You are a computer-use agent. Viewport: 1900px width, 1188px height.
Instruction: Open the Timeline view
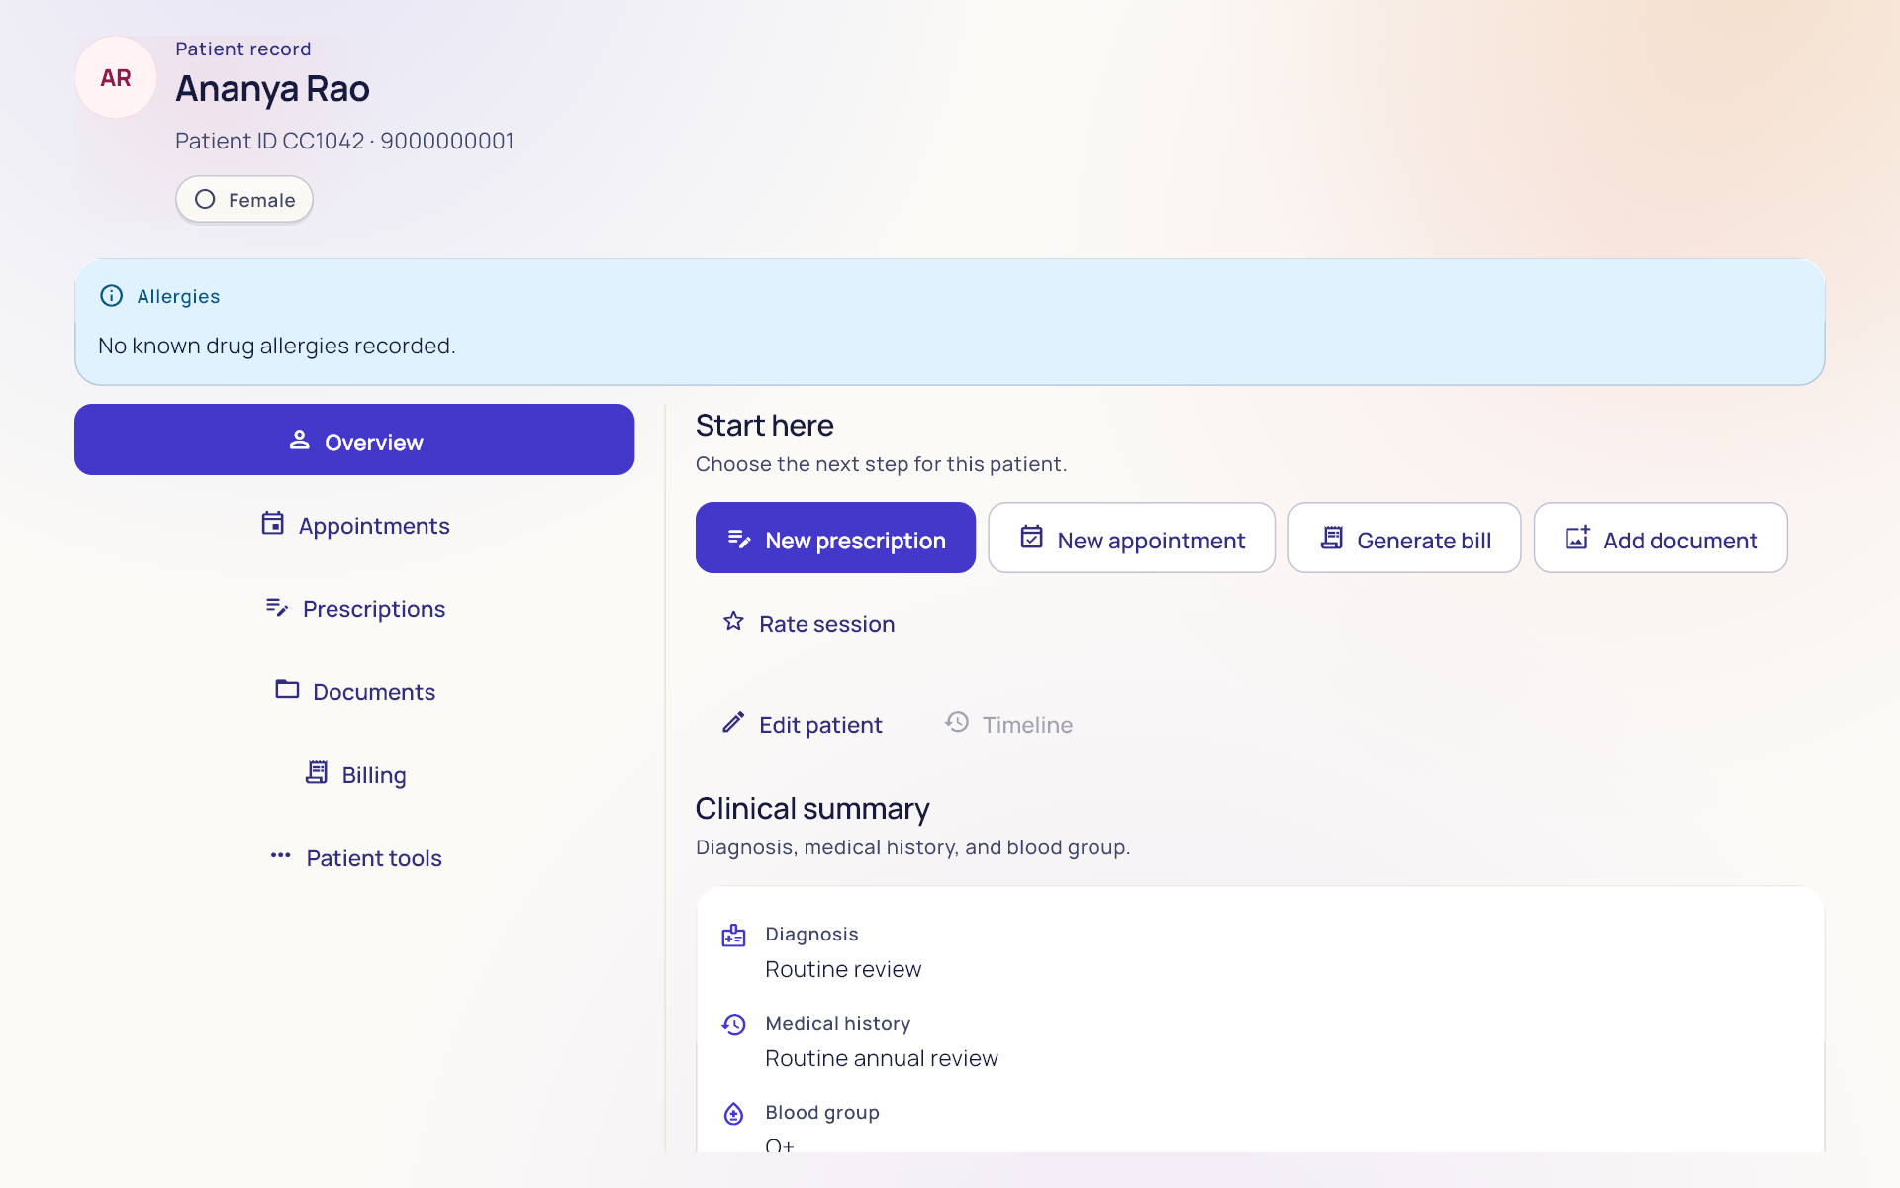coord(1008,724)
